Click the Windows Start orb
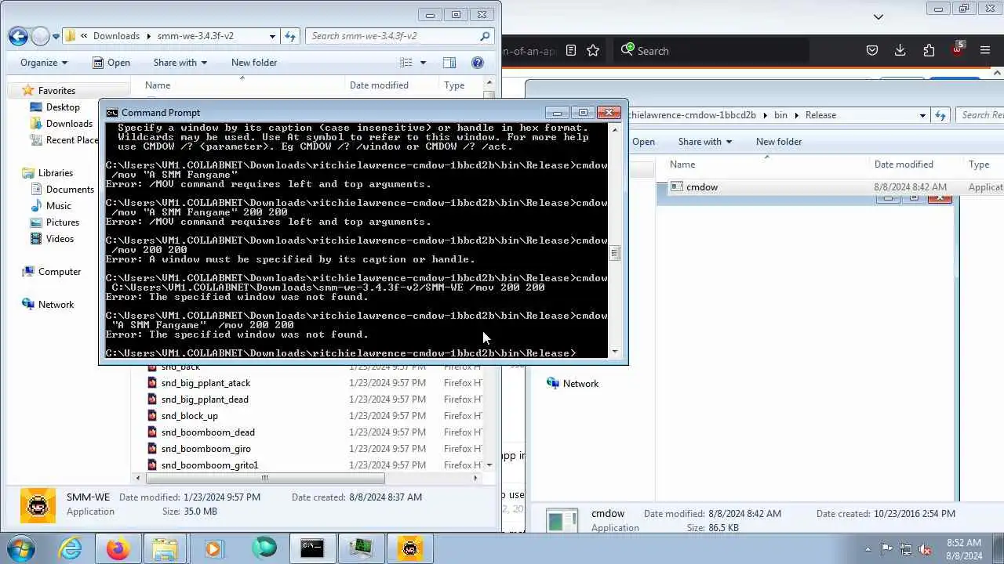1004x564 pixels. [20, 548]
